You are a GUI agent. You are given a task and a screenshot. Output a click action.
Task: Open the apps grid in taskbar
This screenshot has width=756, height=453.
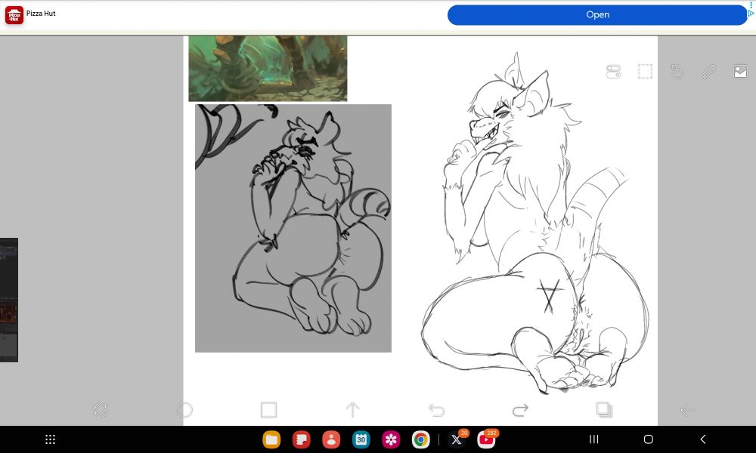click(50, 439)
